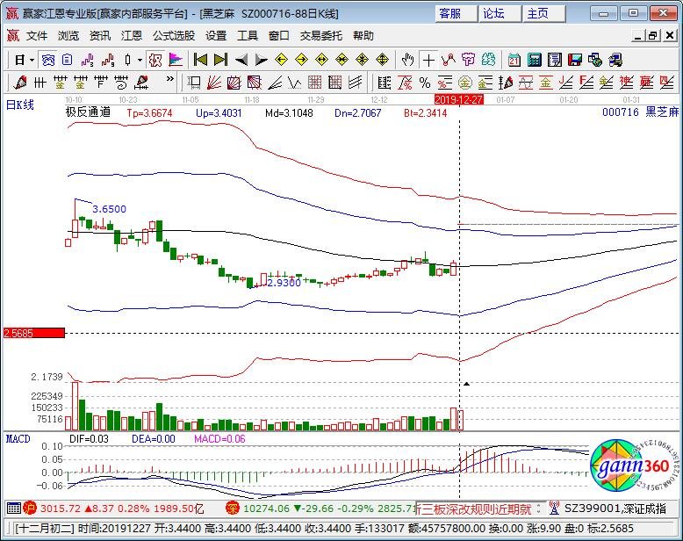This screenshot has height=541, width=683.
Task: Open the 交易委托 menu
Action: click(x=321, y=36)
